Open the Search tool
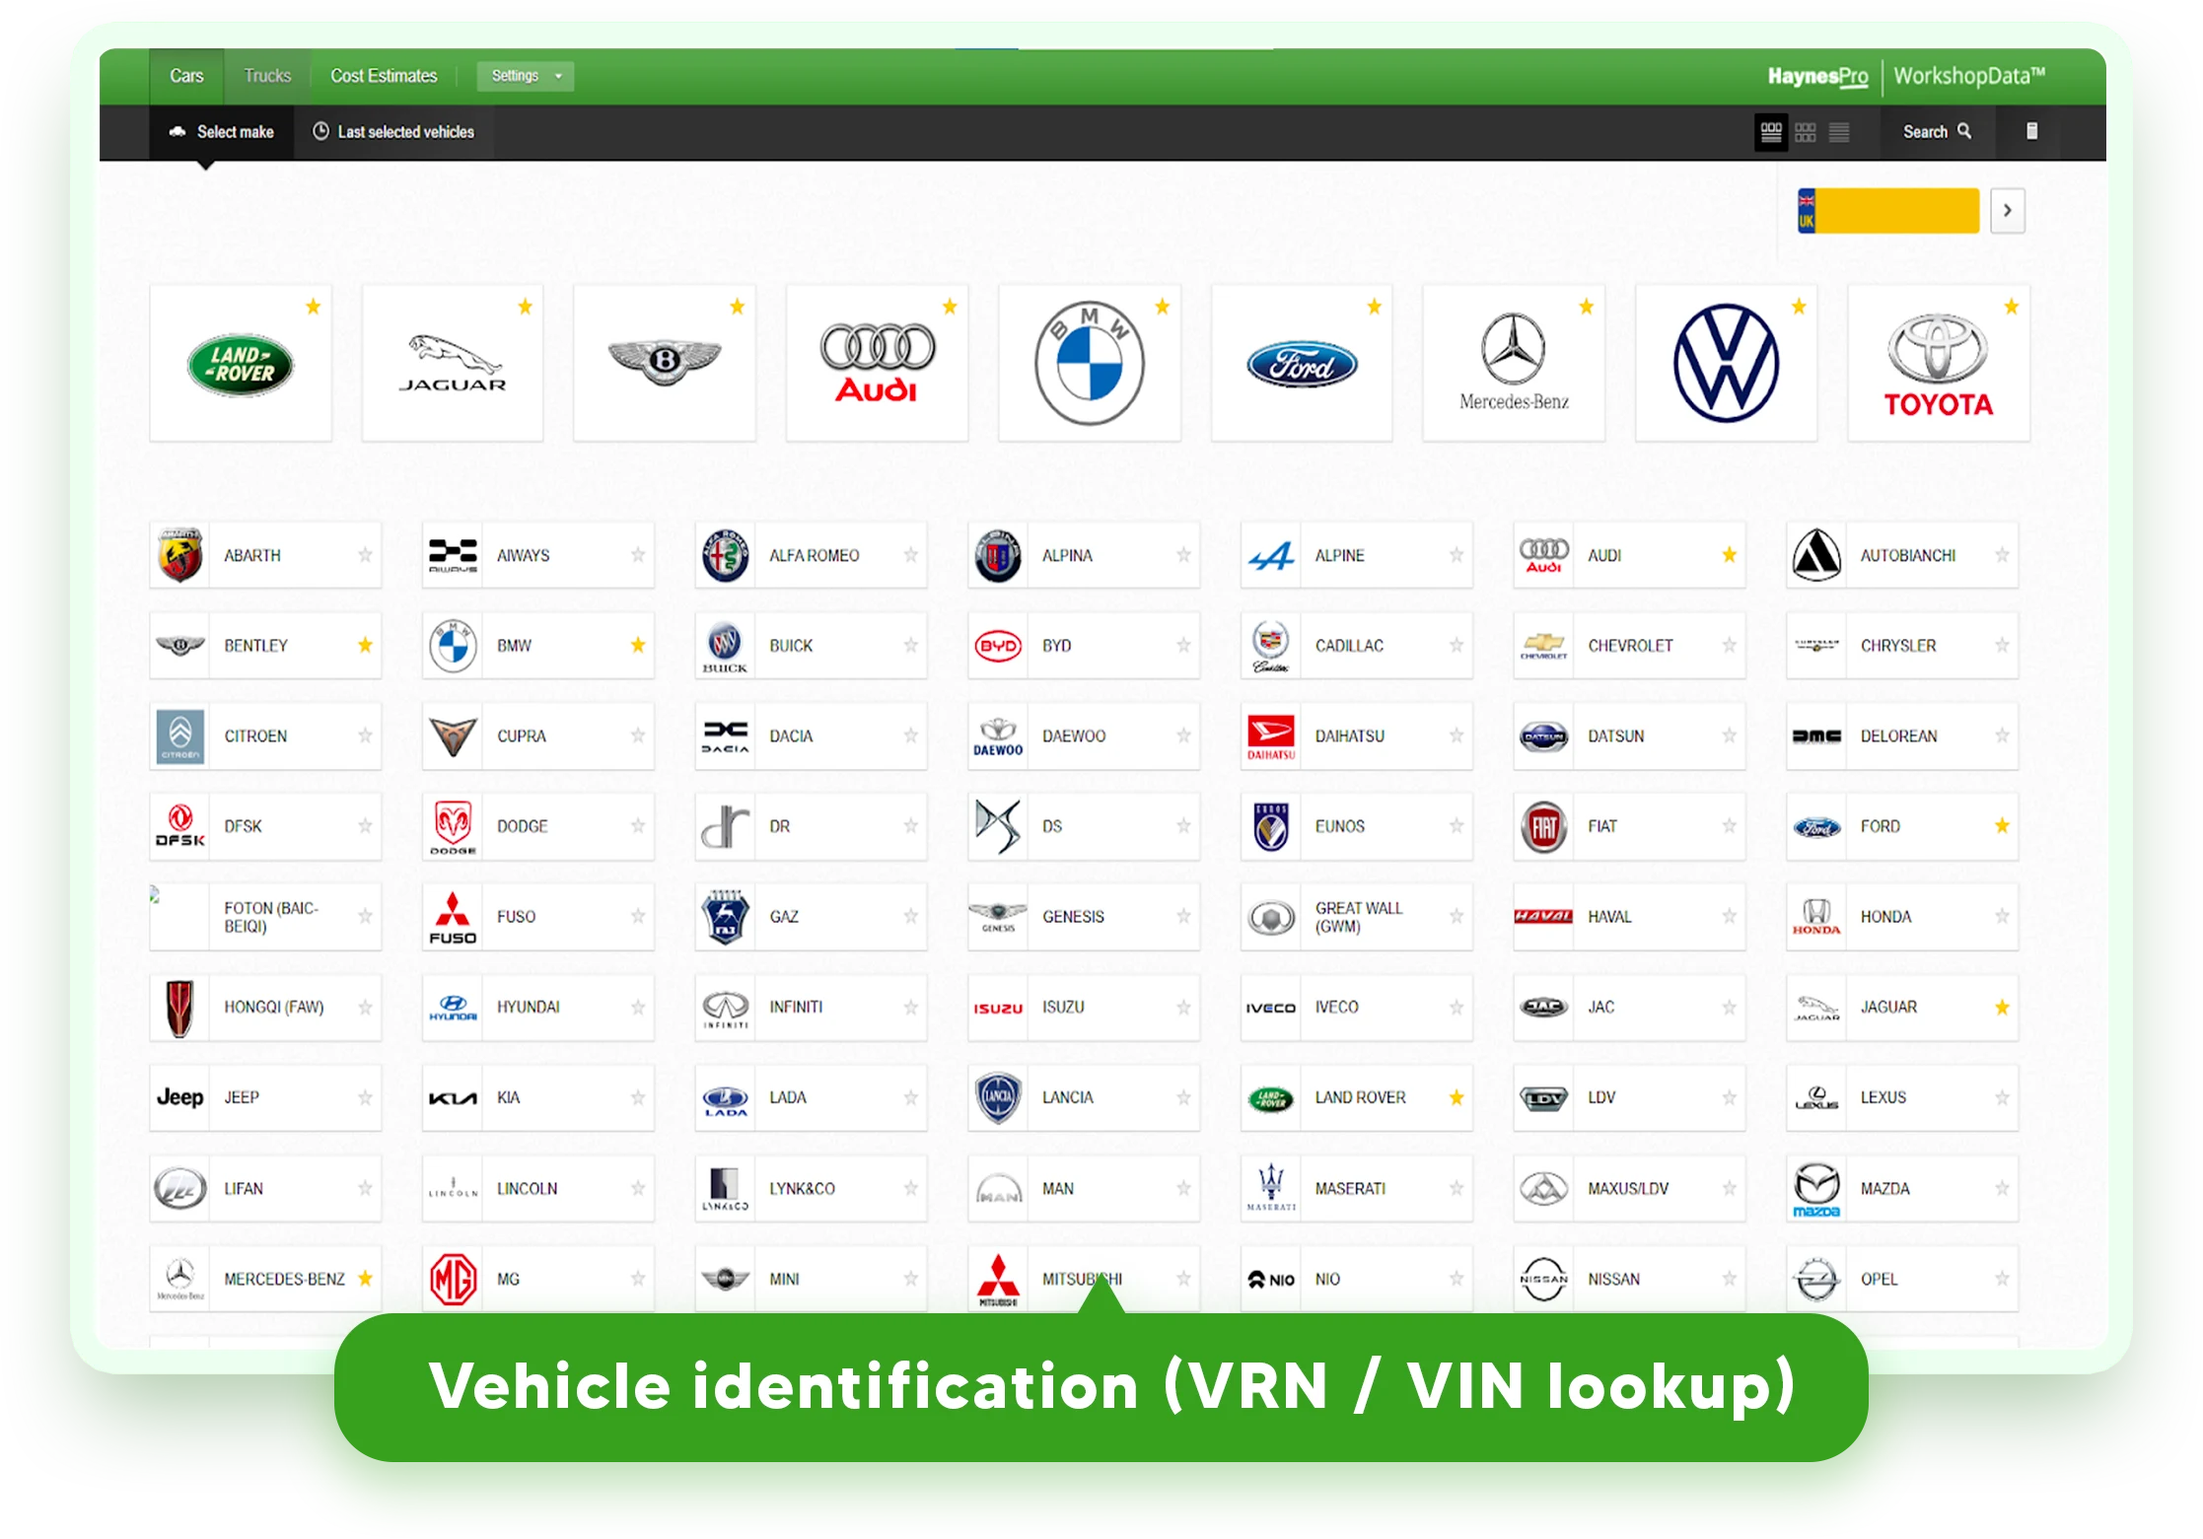This screenshot has height=1539, width=2203. [1937, 131]
